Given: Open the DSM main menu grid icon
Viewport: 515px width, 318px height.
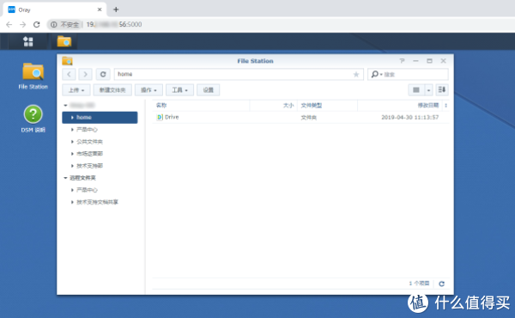Looking at the screenshot, I should [28, 41].
